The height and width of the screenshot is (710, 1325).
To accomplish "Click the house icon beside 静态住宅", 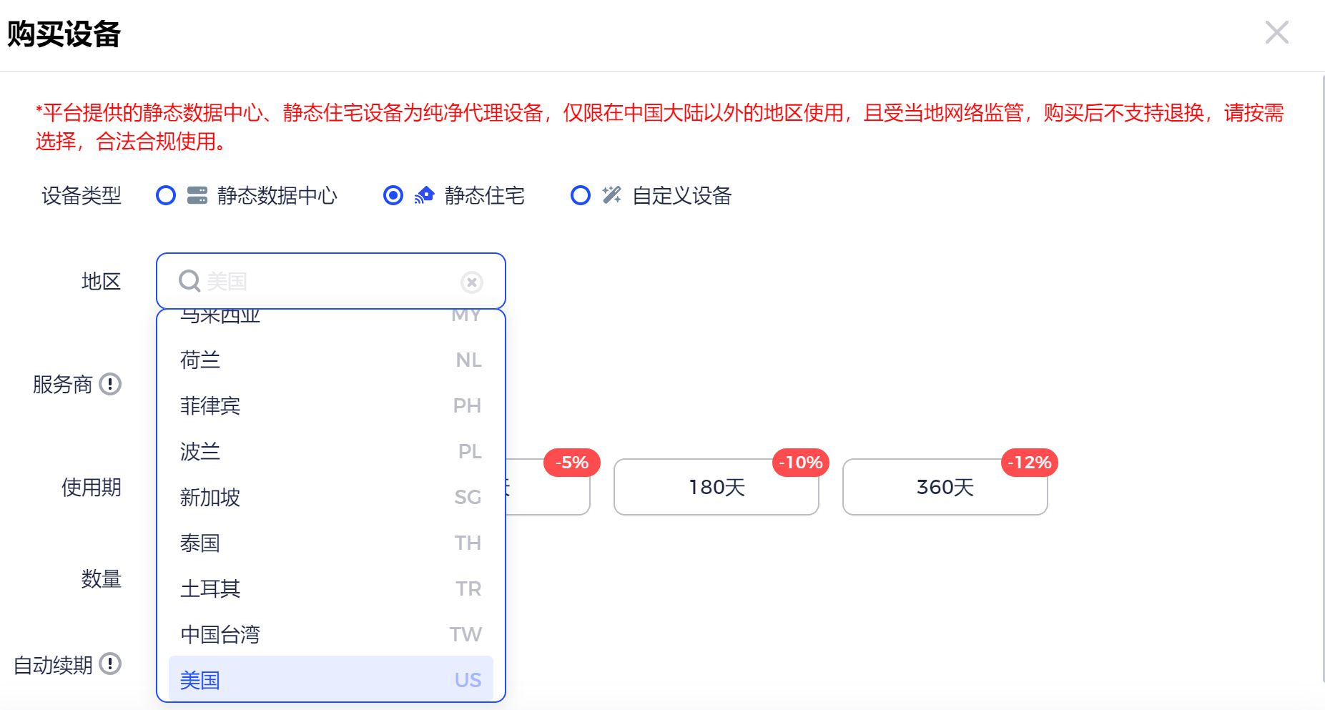I will pos(424,195).
